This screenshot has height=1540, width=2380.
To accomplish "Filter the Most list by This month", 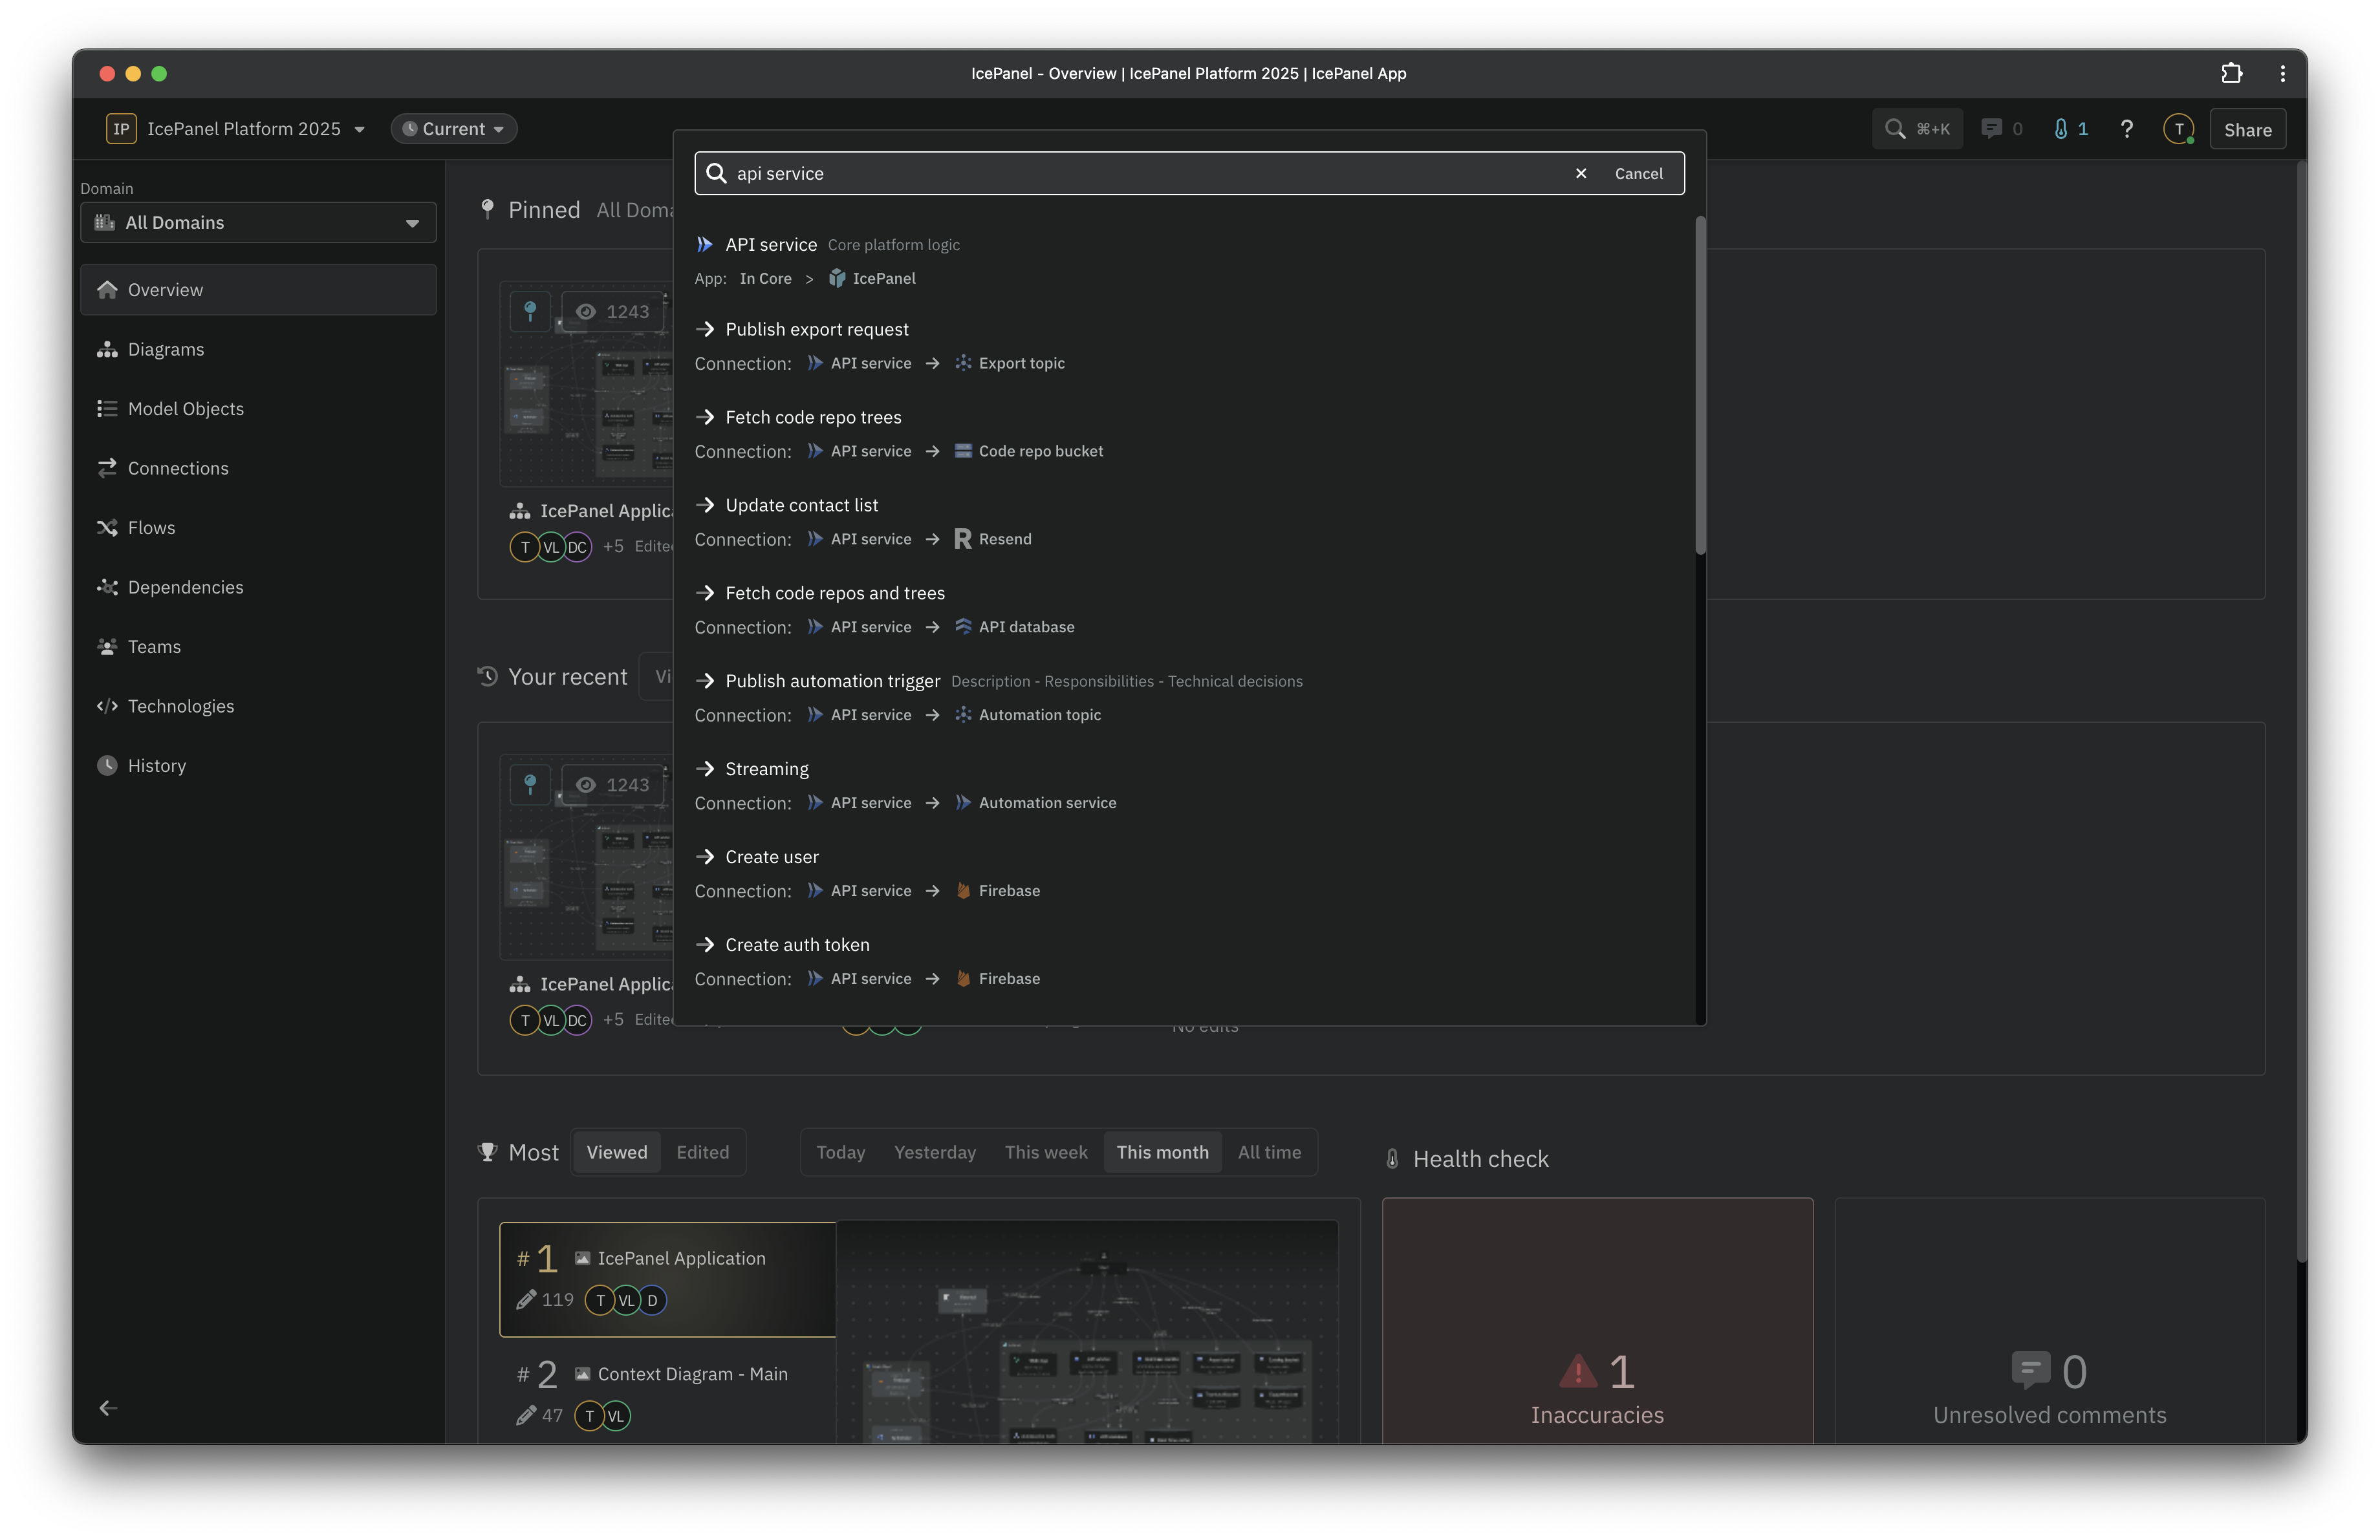I will 1162,1152.
